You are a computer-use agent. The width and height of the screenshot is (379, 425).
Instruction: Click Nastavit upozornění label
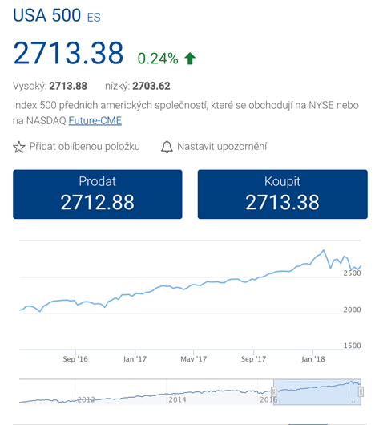click(222, 147)
